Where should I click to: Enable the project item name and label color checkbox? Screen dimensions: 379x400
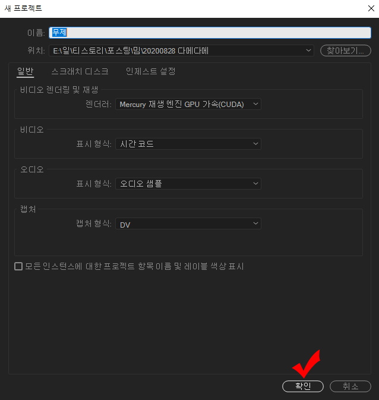[18, 266]
